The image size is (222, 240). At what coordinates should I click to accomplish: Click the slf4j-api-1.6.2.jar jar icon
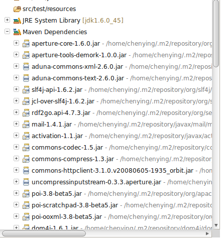(26, 90)
